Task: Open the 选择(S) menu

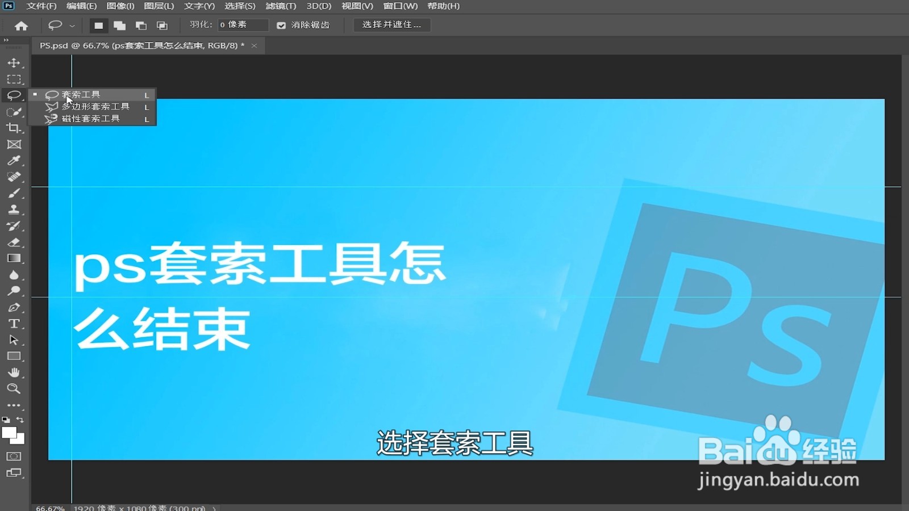Action: click(x=240, y=6)
